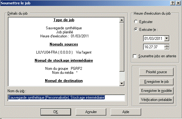
Task: Select the Exécuter radio button
Action: pyautogui.click(x=136, y=21)
